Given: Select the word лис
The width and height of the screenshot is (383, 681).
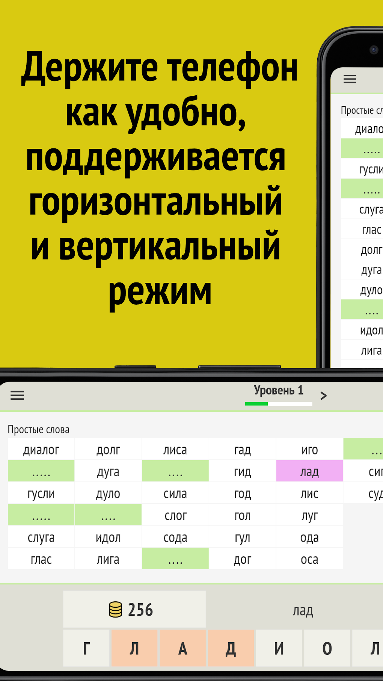Looking at the screenshot, I should coord(309,493).
